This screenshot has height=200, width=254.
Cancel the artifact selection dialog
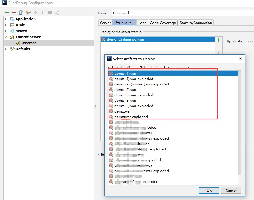coord(231,191)
